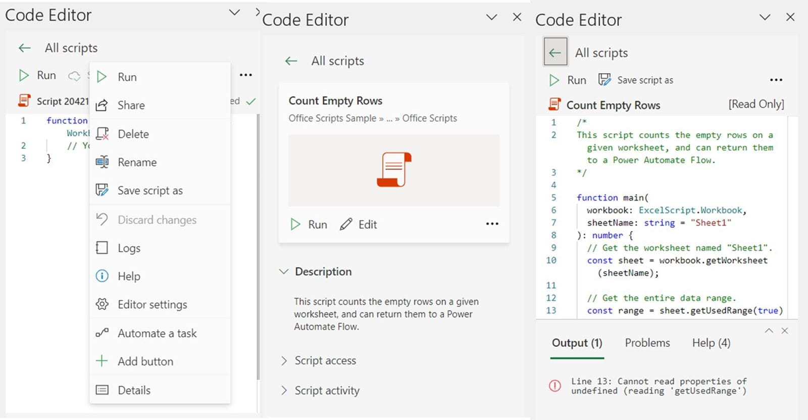The width and height of the screenshot is (808, 420).
Task: Click Add button menu entry
Action: [x=145, y=361]
